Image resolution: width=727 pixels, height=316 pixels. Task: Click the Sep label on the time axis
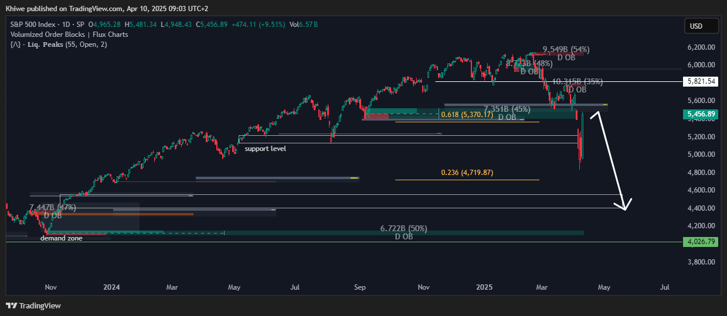pos(360,287)
